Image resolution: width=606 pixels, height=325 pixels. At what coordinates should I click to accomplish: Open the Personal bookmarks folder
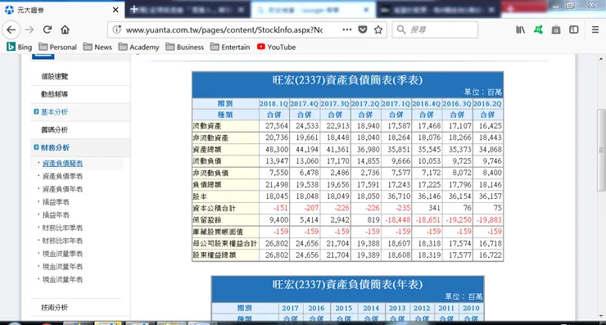(x=57, y=47)
